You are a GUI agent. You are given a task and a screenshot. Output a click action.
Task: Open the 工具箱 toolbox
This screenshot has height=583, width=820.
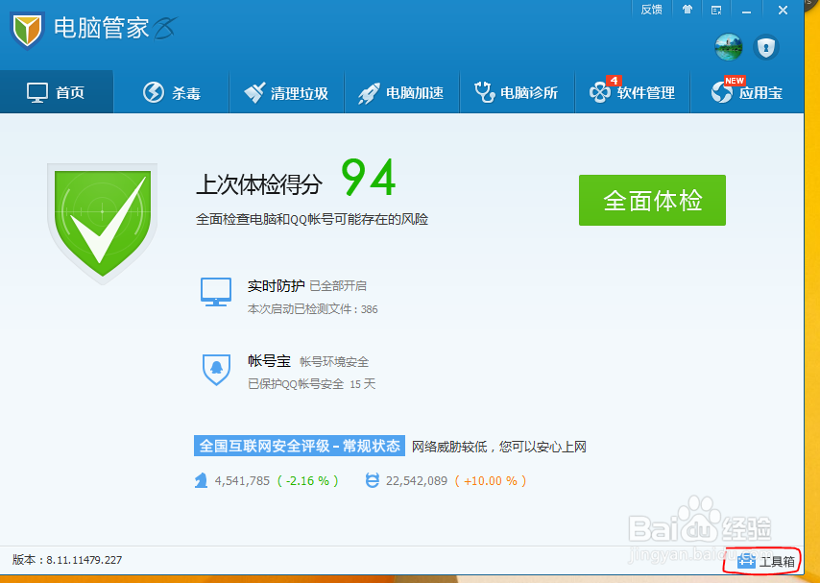(766, 561)
